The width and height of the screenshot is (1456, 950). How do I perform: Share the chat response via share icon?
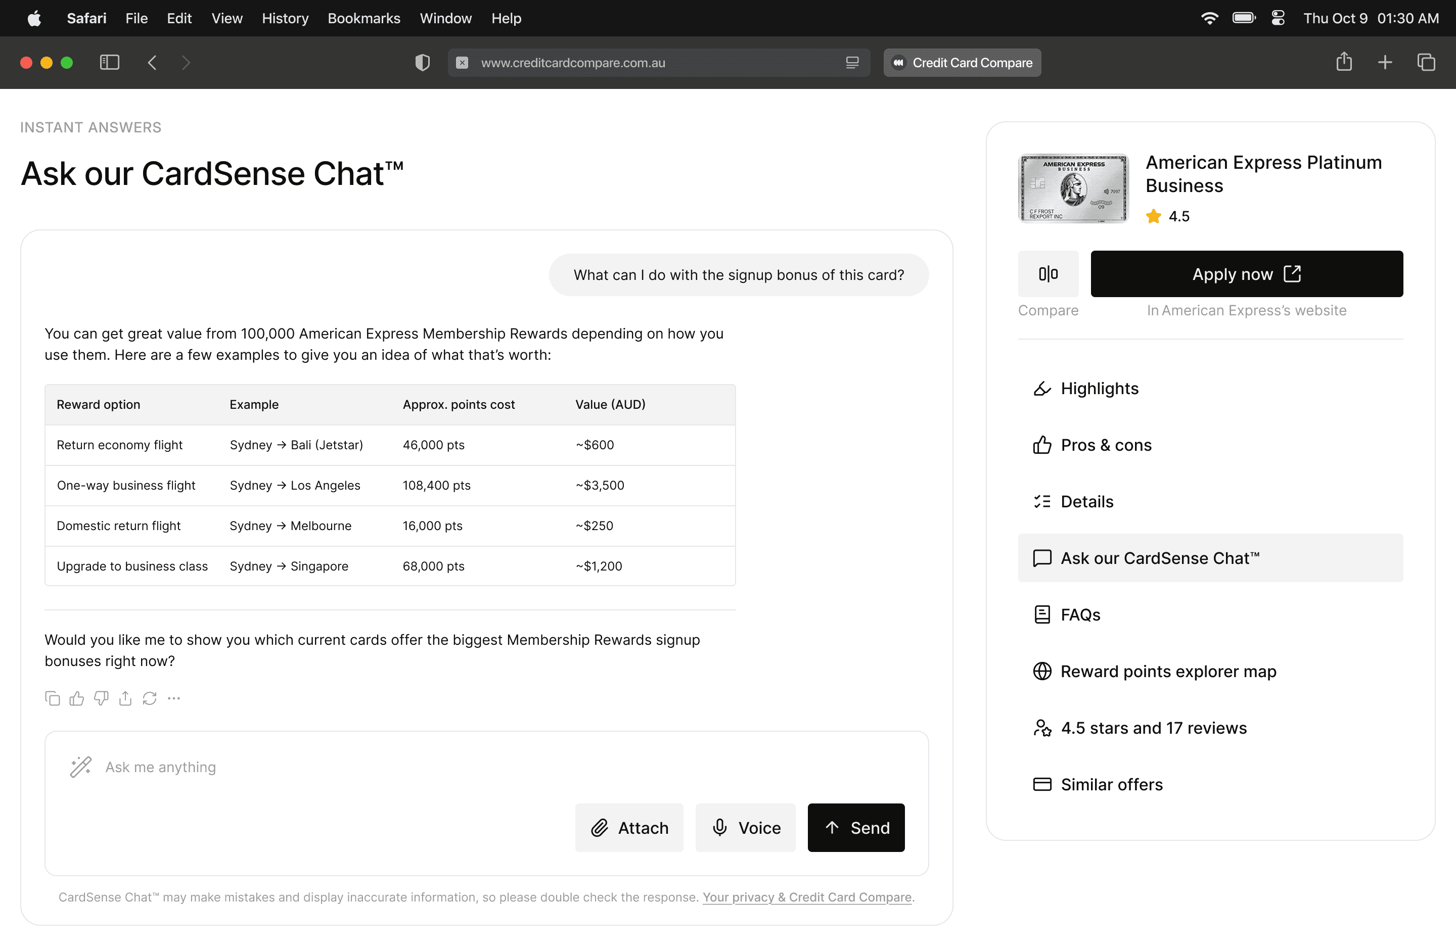tap(125, 698)
